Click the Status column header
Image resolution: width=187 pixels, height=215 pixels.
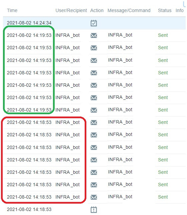tap(165, 10)
